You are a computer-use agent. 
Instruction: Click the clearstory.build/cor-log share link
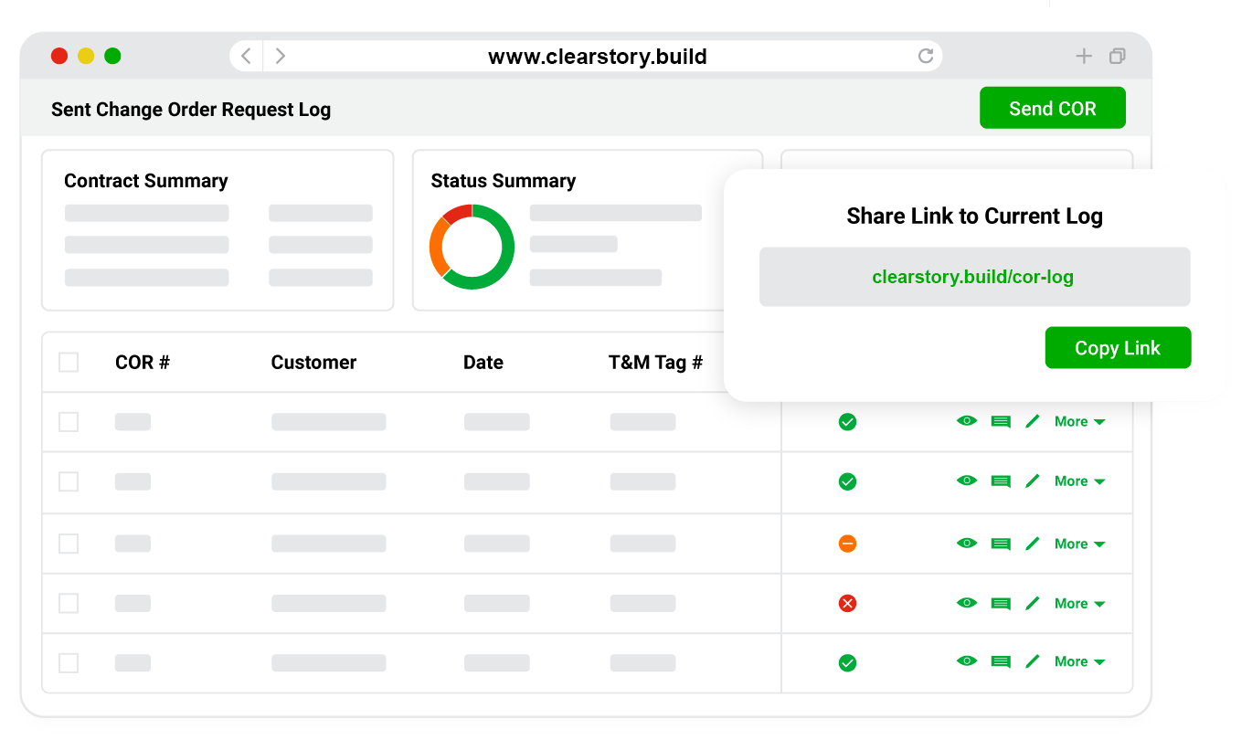point(973,277)
